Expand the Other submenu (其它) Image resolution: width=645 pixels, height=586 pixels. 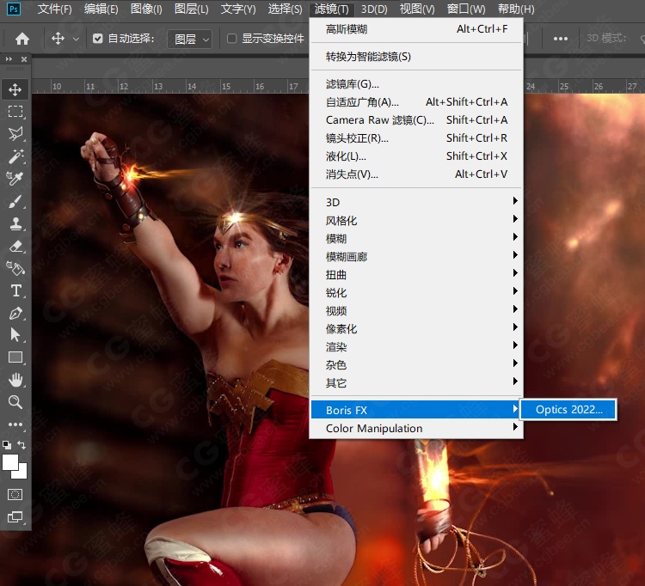pos(416,383)
